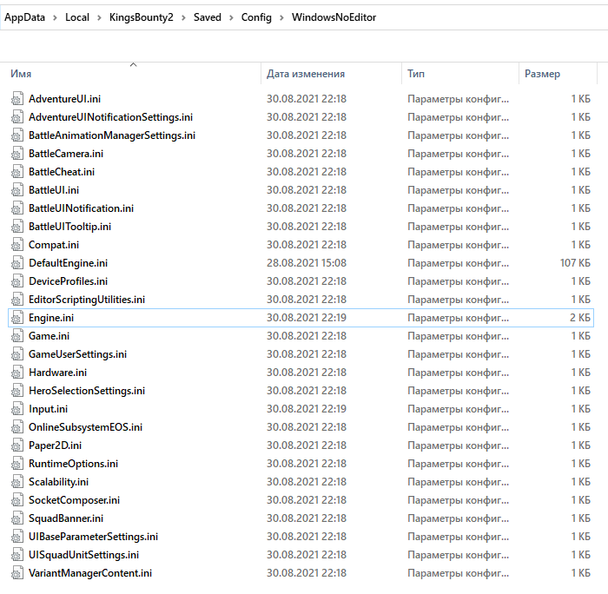The height and width of the screenshot is (594, 608).
Task: Go to Config folder in breadcrumb
Action: click(x=256, y=17)
